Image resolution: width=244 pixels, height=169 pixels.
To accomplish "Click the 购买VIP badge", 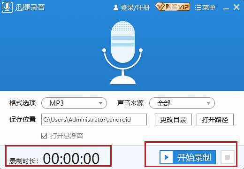I will [173, 7].
